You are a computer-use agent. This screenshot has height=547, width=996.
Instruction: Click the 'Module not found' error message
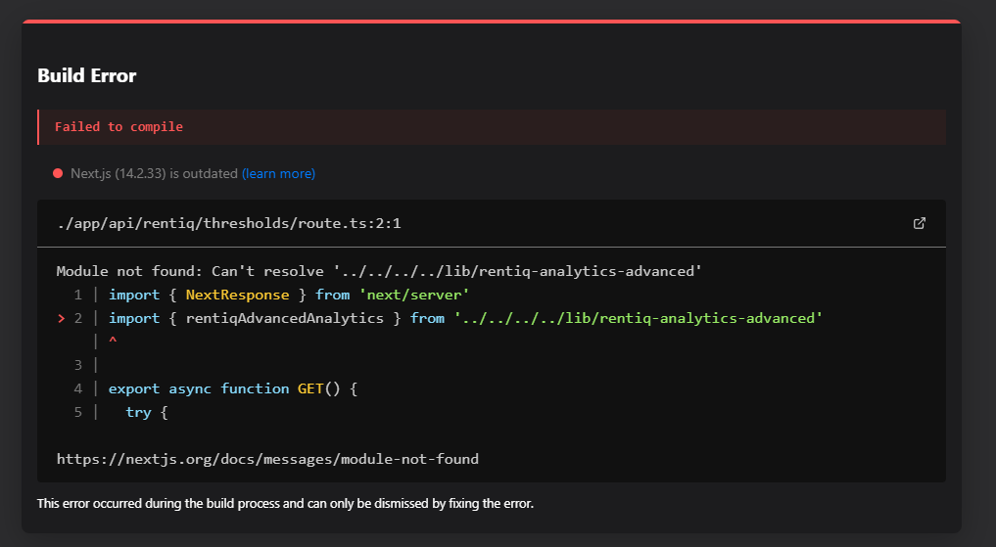pyautogui.click(x=379, y=271)
